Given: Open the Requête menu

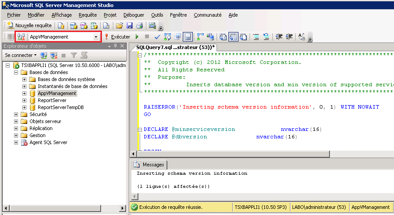Looking at the screenshot, I should coord(88,15).
